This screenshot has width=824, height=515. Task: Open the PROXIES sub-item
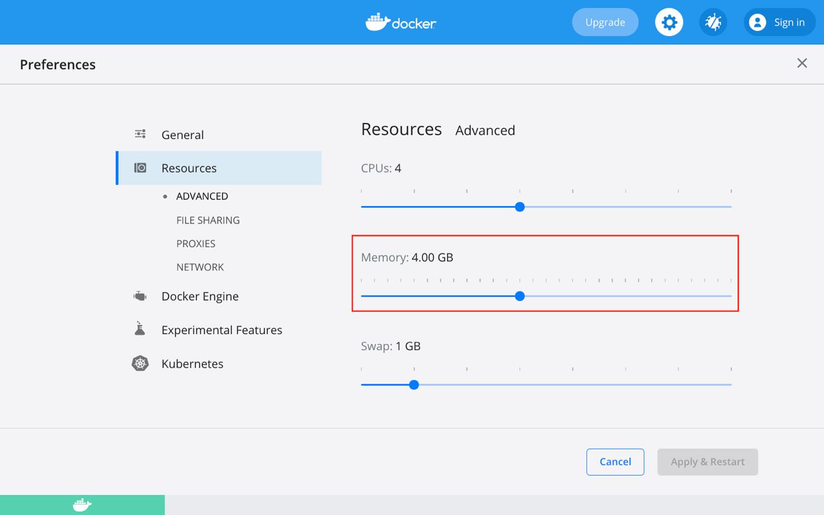pyautogui.click(x=196, y=244)
